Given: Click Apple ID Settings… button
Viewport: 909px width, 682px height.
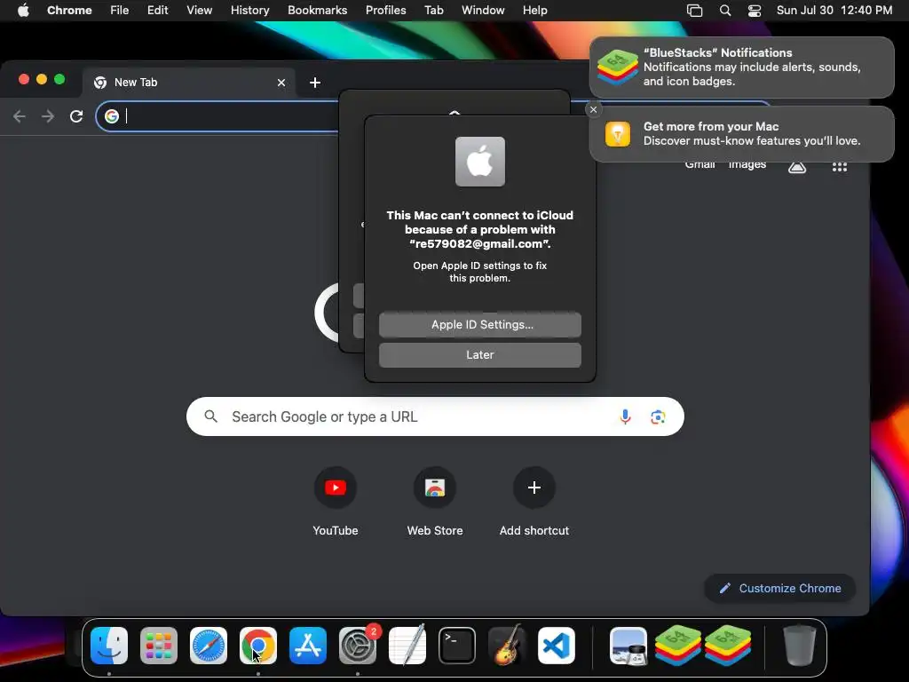Looking at the screenshot, I should pos(480,325).
